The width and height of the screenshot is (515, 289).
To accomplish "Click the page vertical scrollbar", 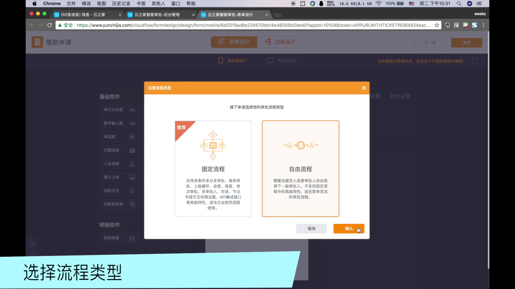I will (x=488, y=150).
